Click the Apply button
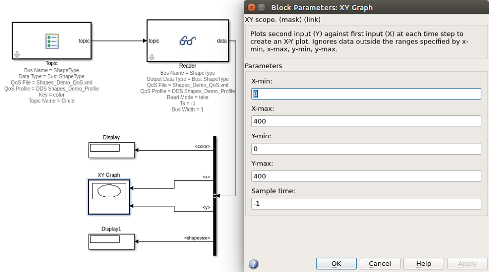This screenshot has height=272, width=489. click(467, 264)
